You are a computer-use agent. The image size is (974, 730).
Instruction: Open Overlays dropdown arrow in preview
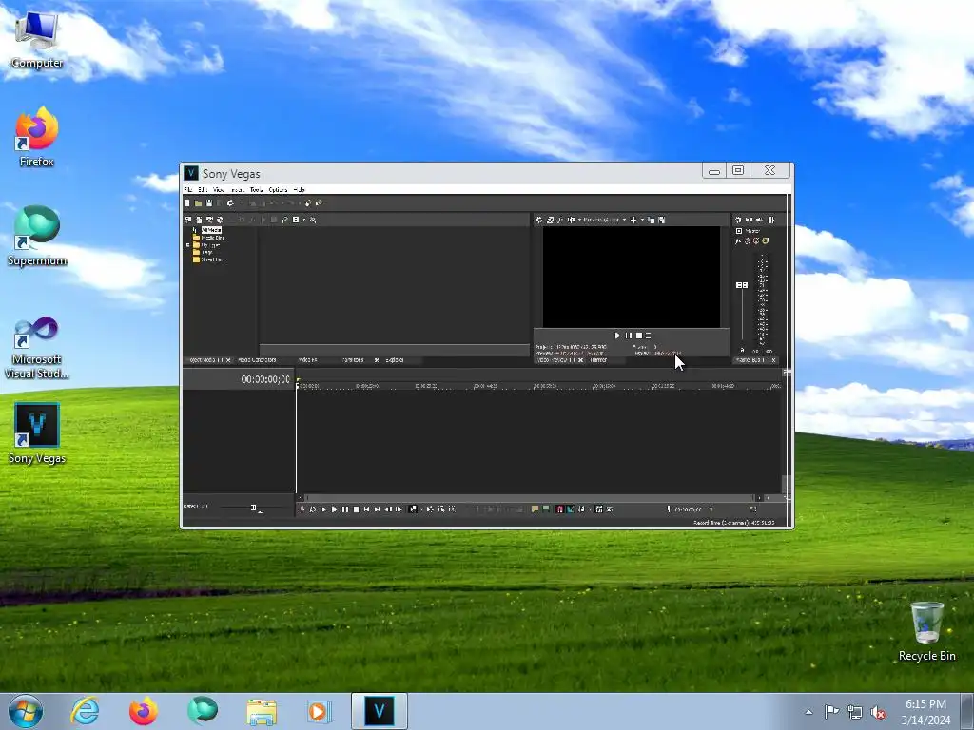(x=642, y=220)
